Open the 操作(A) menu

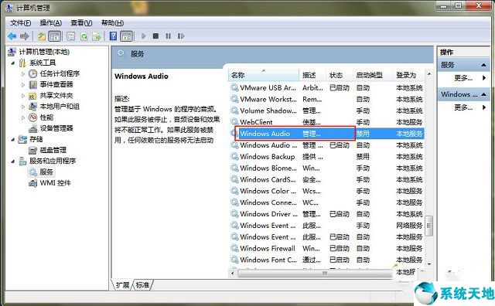pos(50,23)
